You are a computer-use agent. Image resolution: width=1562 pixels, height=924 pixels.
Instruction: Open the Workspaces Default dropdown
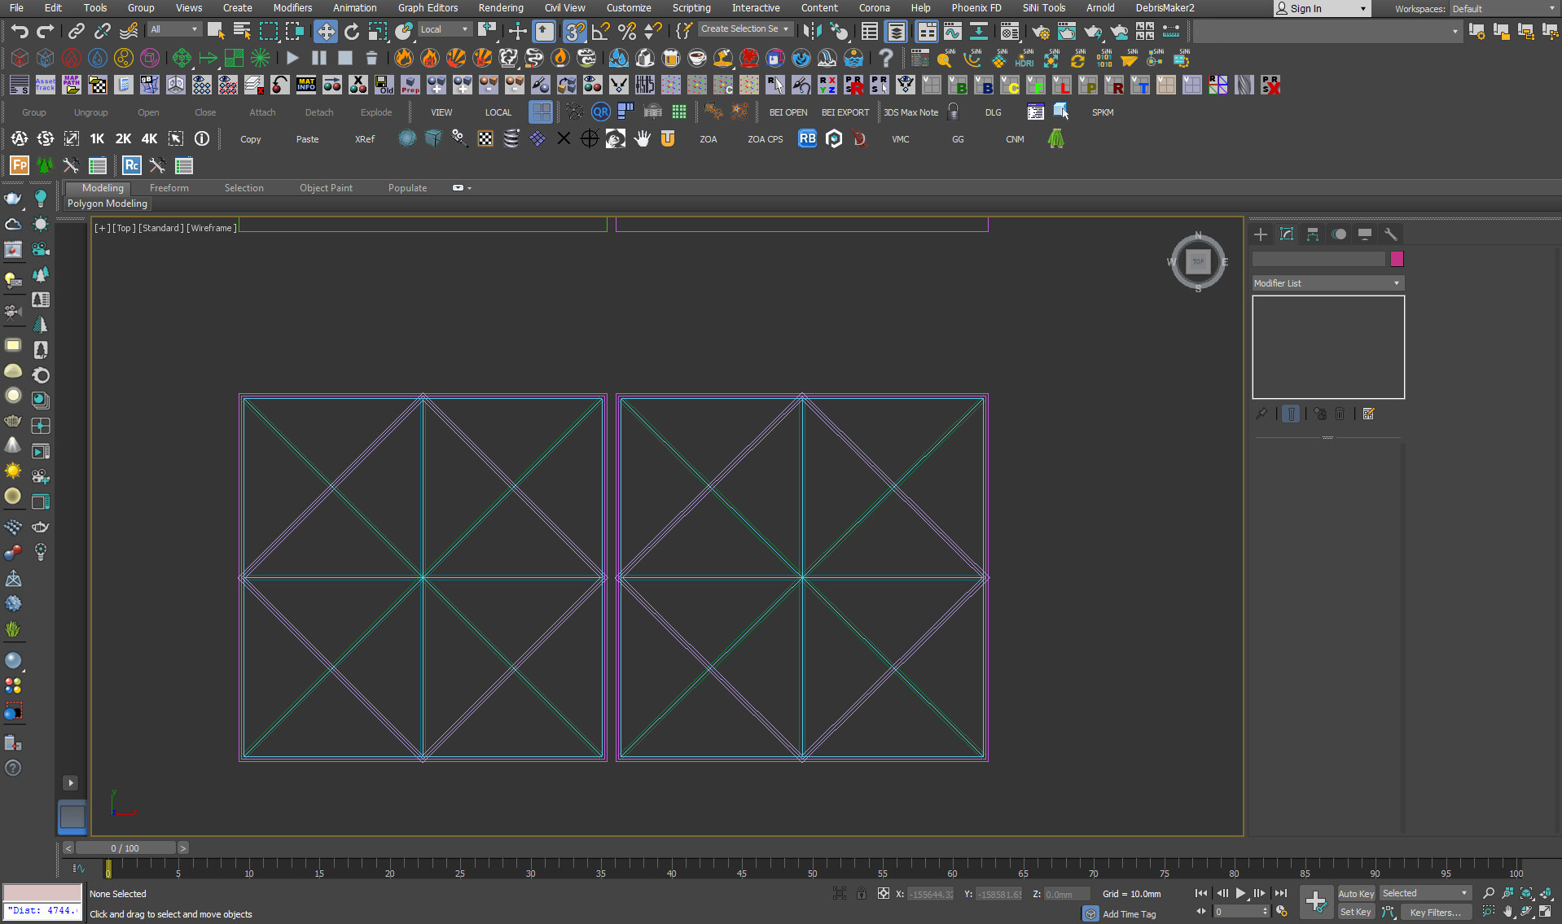pos(1503,9)
